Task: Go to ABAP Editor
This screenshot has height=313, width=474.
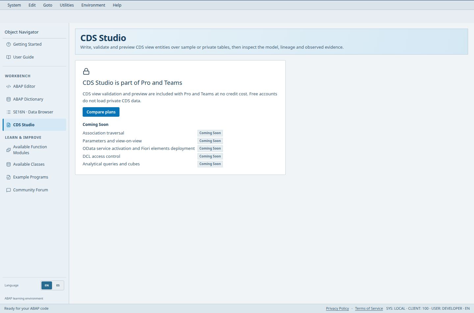Action: (35, 86)
